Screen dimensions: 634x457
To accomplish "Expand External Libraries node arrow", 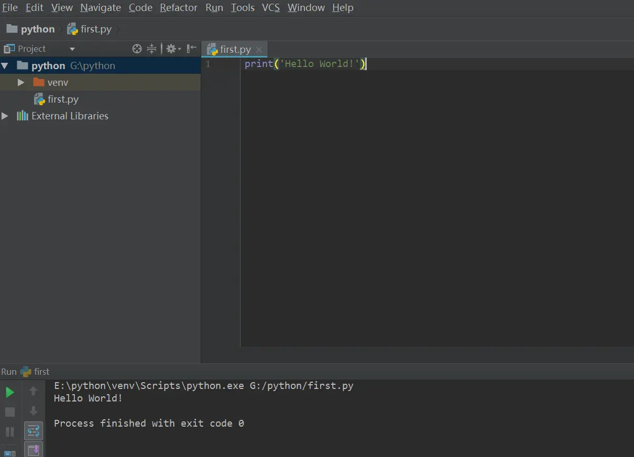I will tap(5, 116).
